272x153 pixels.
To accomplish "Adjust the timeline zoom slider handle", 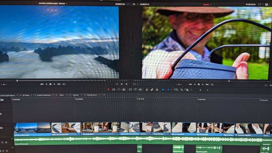I will [x=200, y=90].
